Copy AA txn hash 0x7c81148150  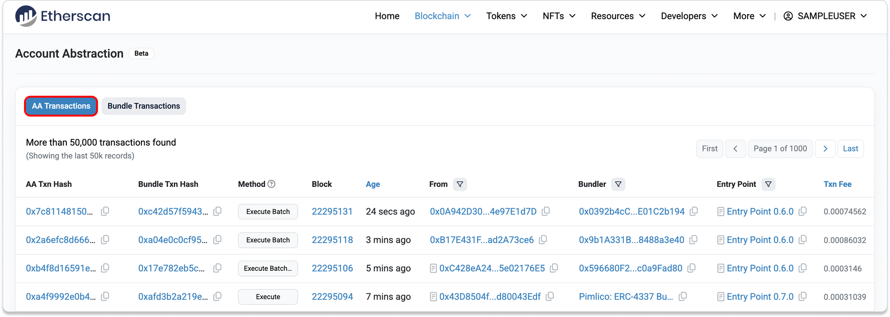coord(105,211)
